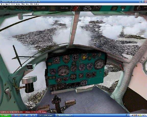Open the Options menu
Screen dimensions: 147x117
tap(18, 4)
